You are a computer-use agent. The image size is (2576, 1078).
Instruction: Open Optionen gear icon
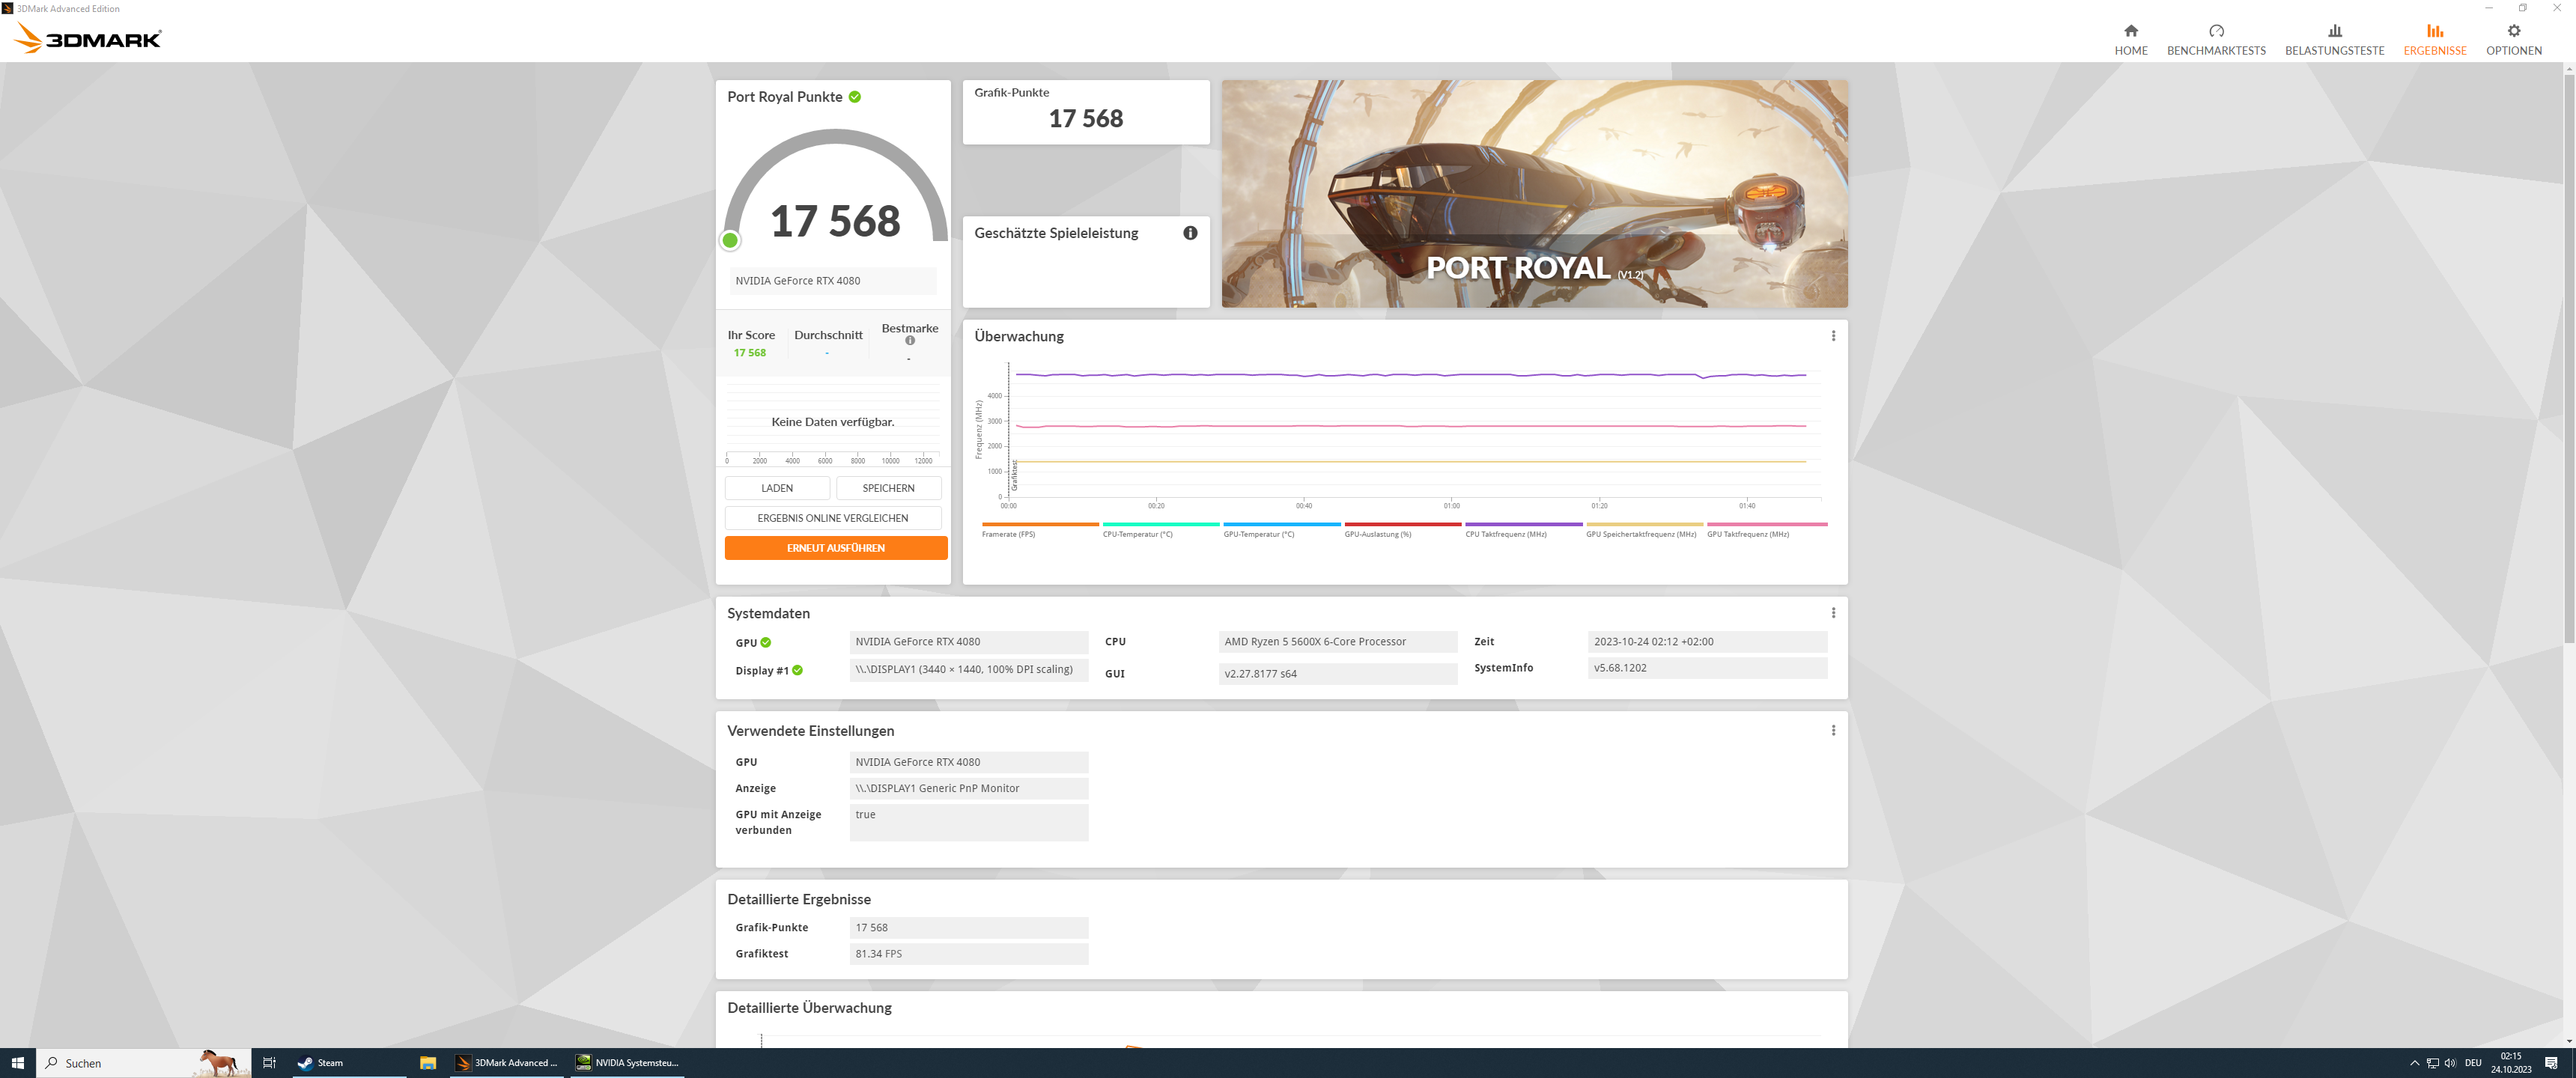(2512, 31)
